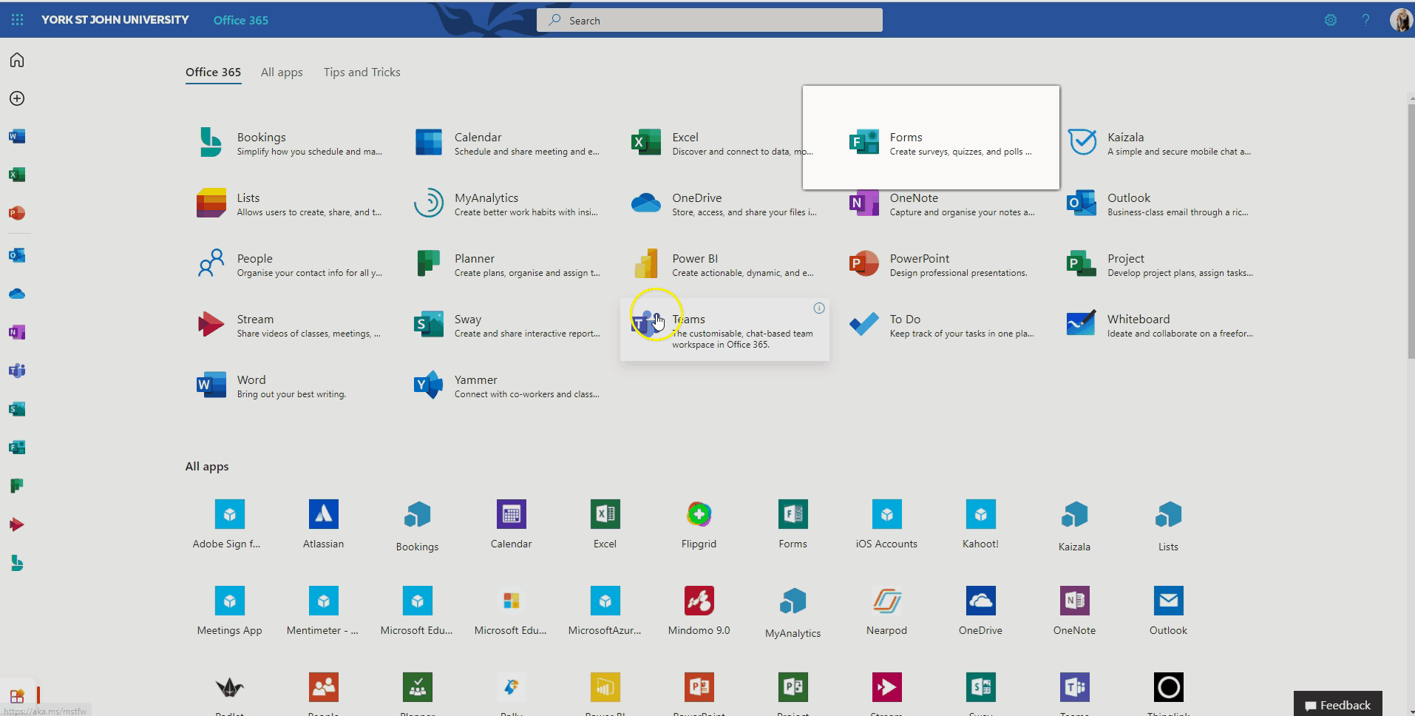Open the Forms app tile

coord(931,143)
